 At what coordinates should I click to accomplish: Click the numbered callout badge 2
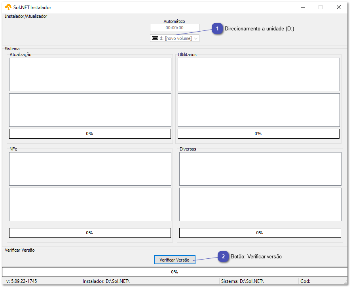223,257
